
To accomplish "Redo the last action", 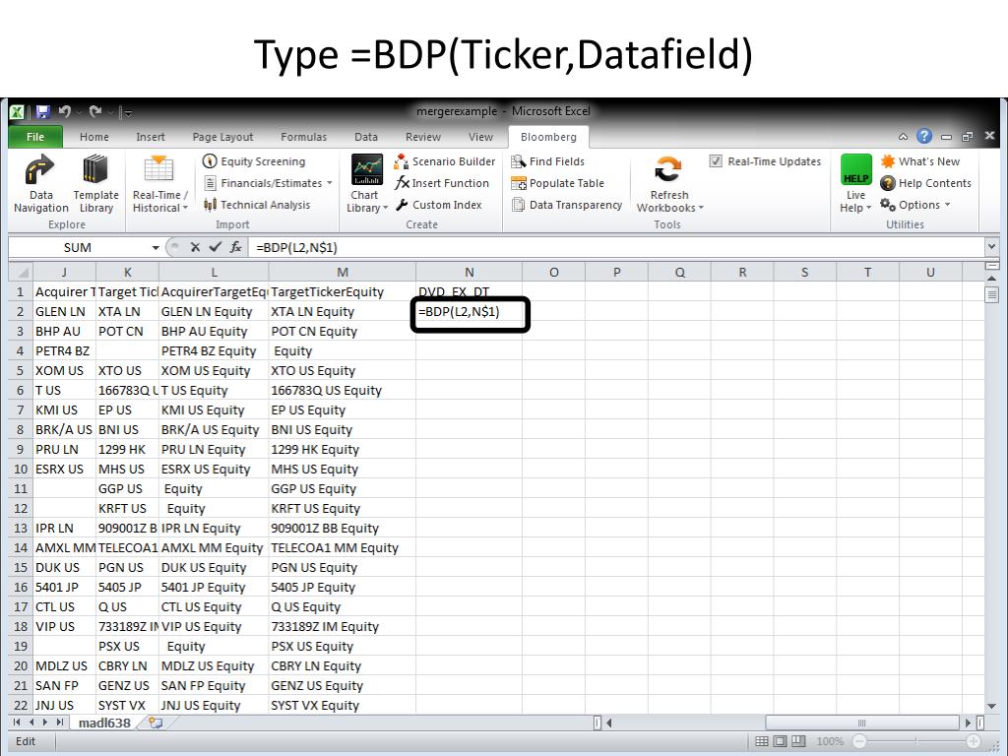I will coord(95,112).
